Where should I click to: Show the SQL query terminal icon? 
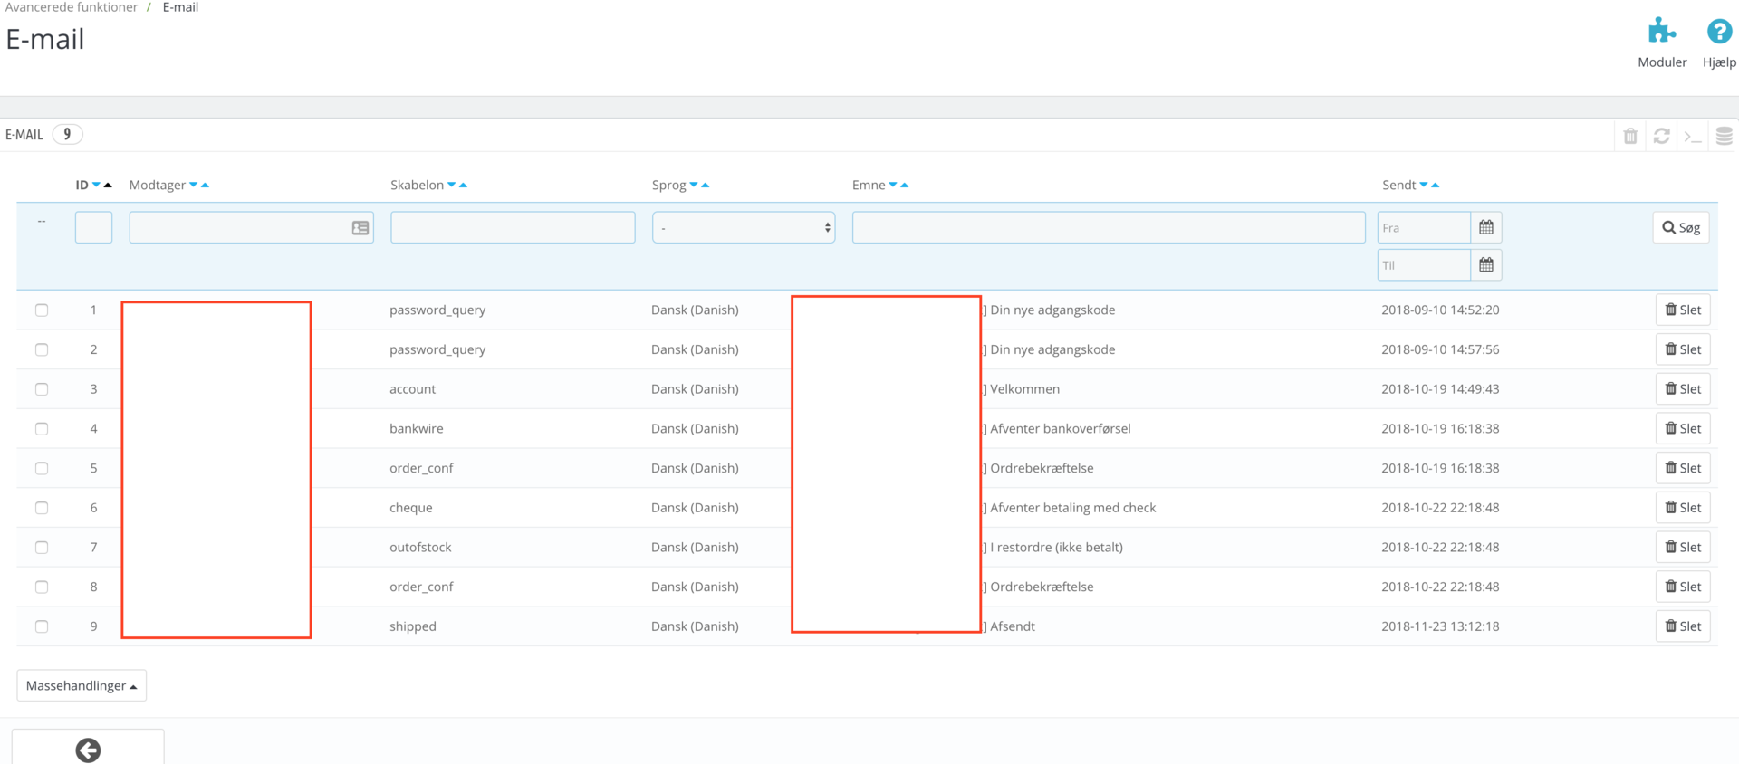1692,137
